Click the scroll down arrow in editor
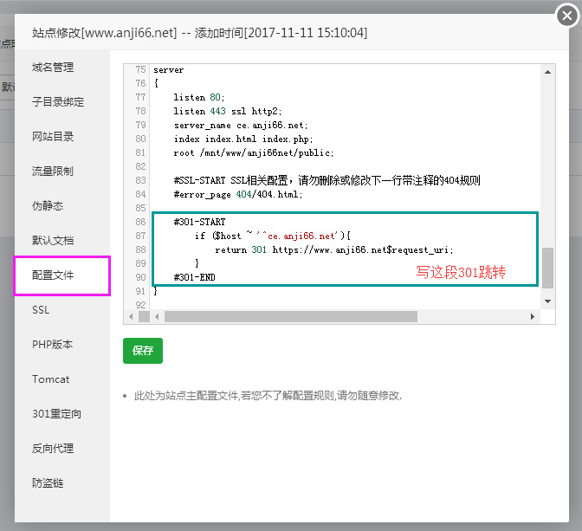This screenshot has height=531, width=582. (x=547, y=301)
